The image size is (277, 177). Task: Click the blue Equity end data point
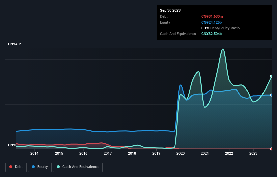(271, 95)
